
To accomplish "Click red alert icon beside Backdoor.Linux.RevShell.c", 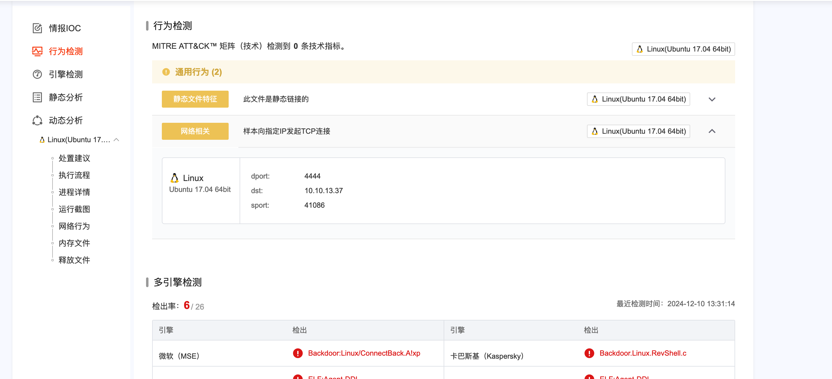I will click(590, 353).
